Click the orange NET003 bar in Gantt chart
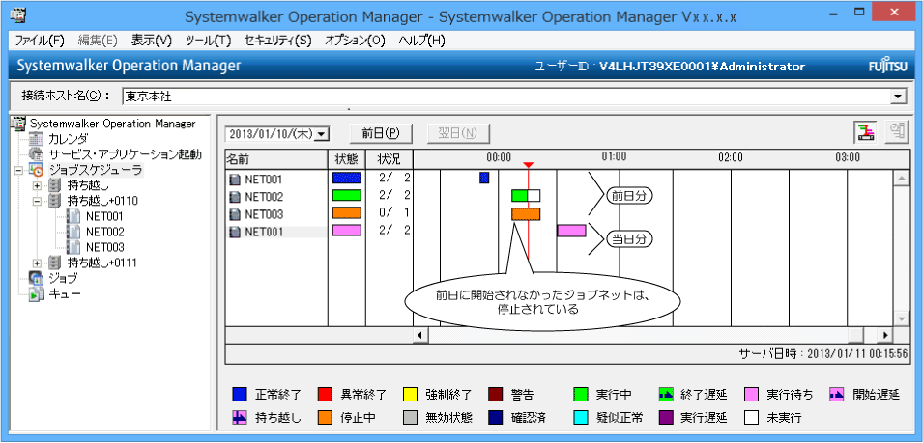The image size is (923, 443). click(x=526, y=213)
